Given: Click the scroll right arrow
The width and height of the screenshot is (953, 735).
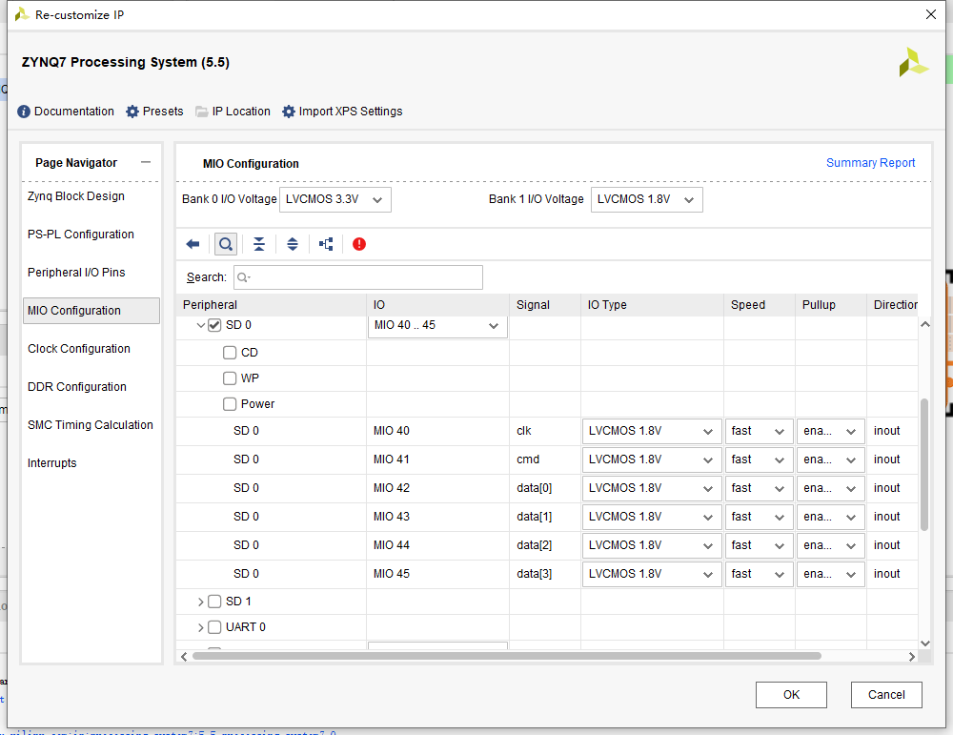Looking at the screenshot, I should click(x=912, y=657).
